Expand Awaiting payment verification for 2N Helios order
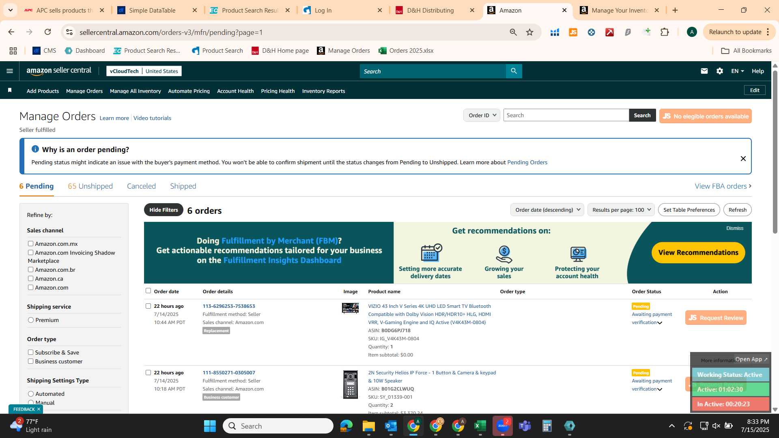779x438 pixels. pyautogui.click(x=659, y=389)
